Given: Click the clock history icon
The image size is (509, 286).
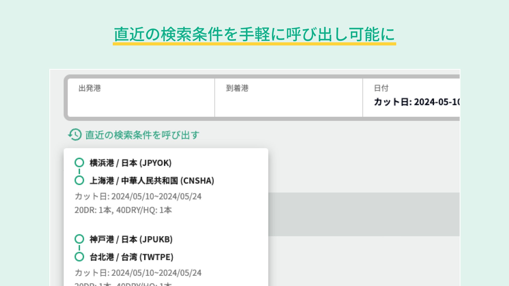Looking at the screenshot, I should (75, 135).
